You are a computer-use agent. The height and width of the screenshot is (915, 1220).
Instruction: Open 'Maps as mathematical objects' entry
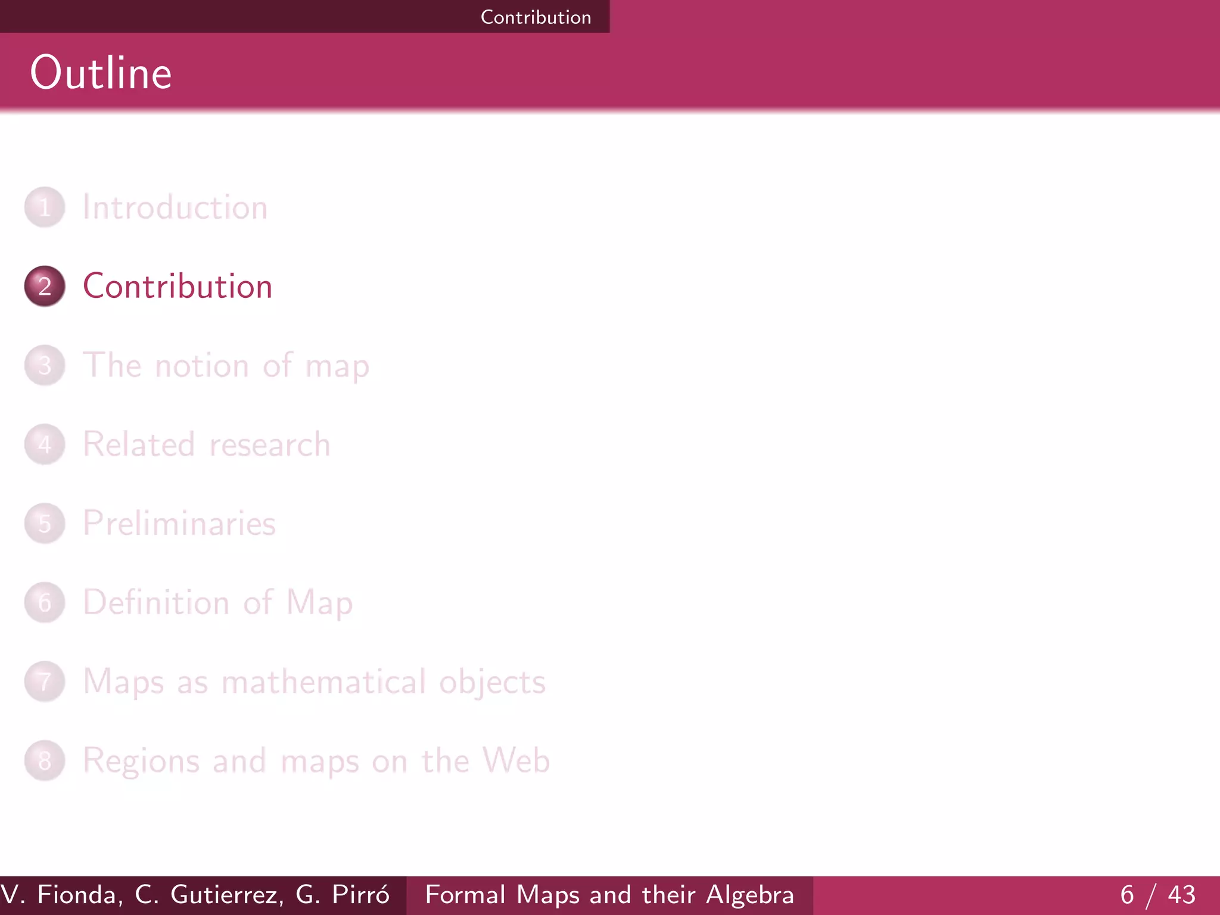pos(315,681)
